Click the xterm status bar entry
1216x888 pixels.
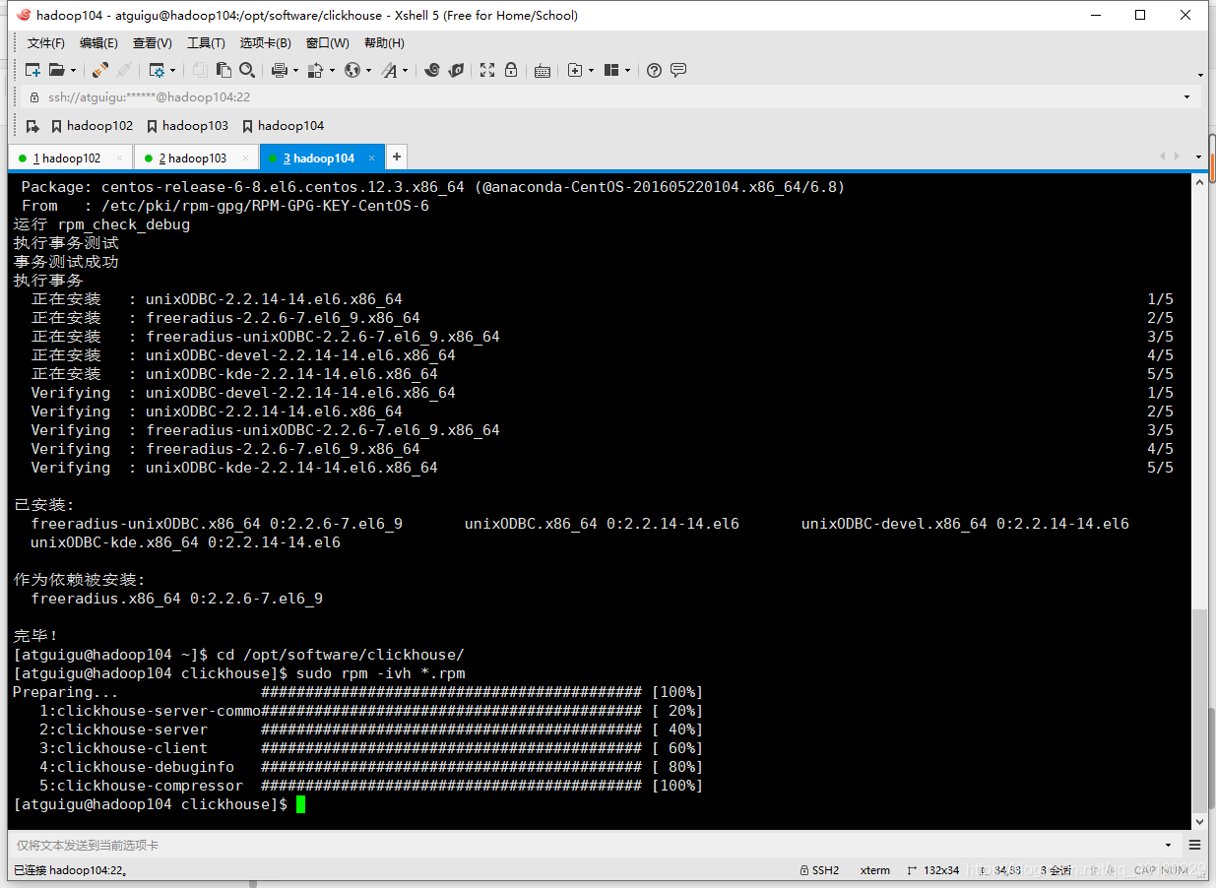[x=875, y=870]
